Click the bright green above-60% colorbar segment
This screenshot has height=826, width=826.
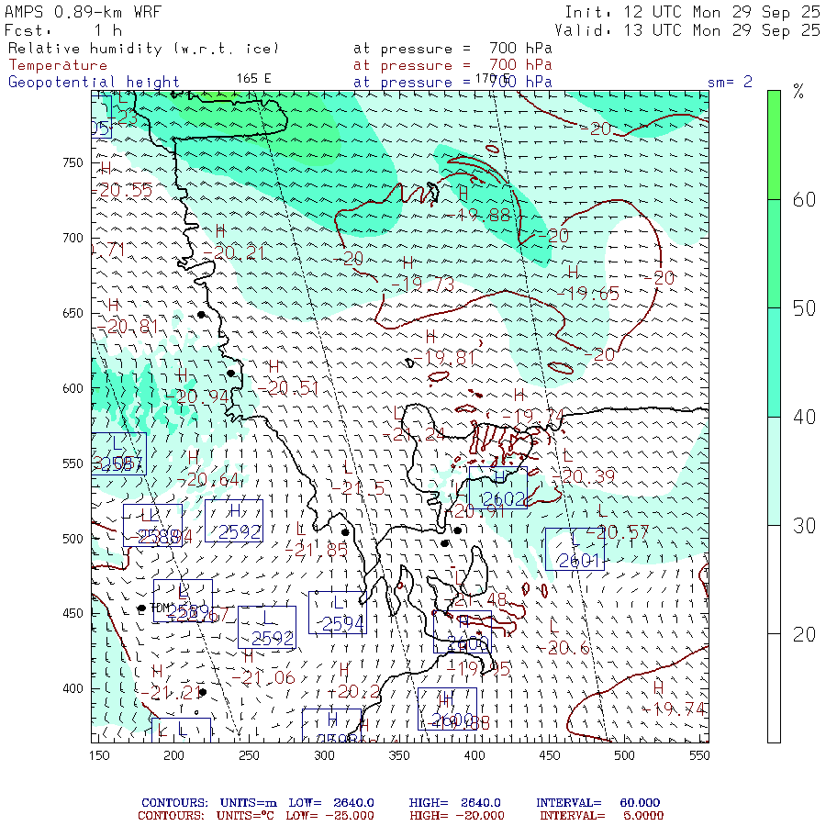coord(774,145)
